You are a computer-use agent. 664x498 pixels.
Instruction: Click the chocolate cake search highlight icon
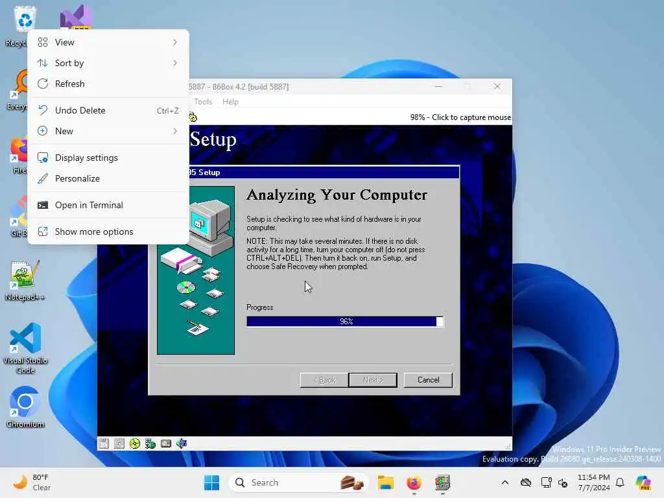352,482
